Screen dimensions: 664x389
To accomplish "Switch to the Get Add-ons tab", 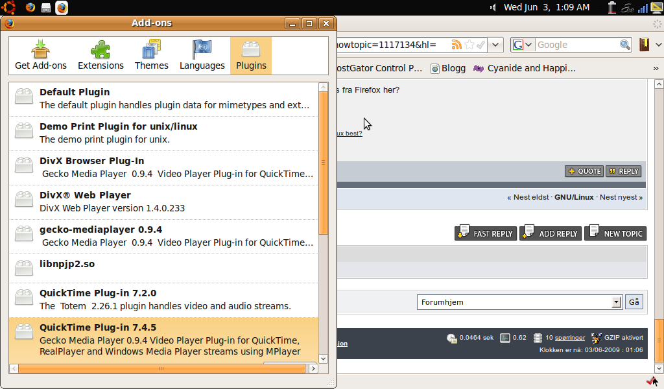I will [x=41, y=55].
